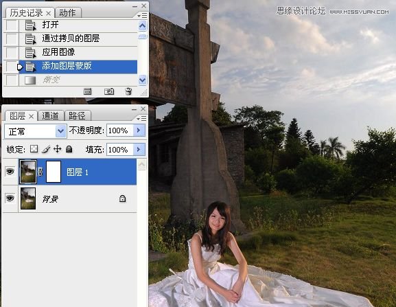Click opacity 不透明度 value field
This screenshot has height=307, width=396.
(x=120, y=130)
